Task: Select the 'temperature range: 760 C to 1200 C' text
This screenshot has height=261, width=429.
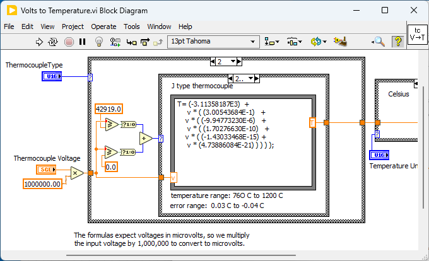Action: tap(227, 195)
